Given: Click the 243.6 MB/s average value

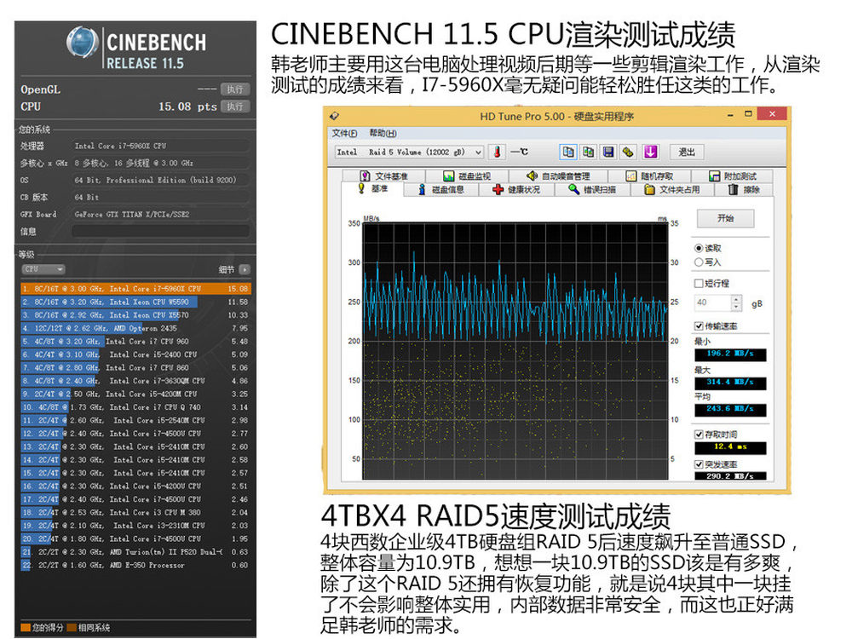Looking at the screenshot, I should tap(730, 409).
